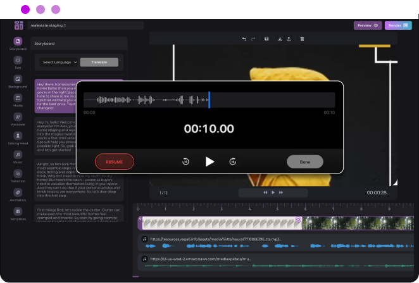
Task: Click the Render button
Action: (398, 25)
